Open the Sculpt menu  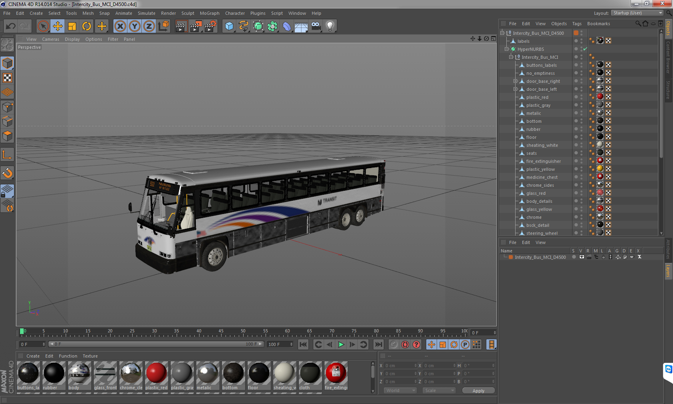tap(187, 13)
